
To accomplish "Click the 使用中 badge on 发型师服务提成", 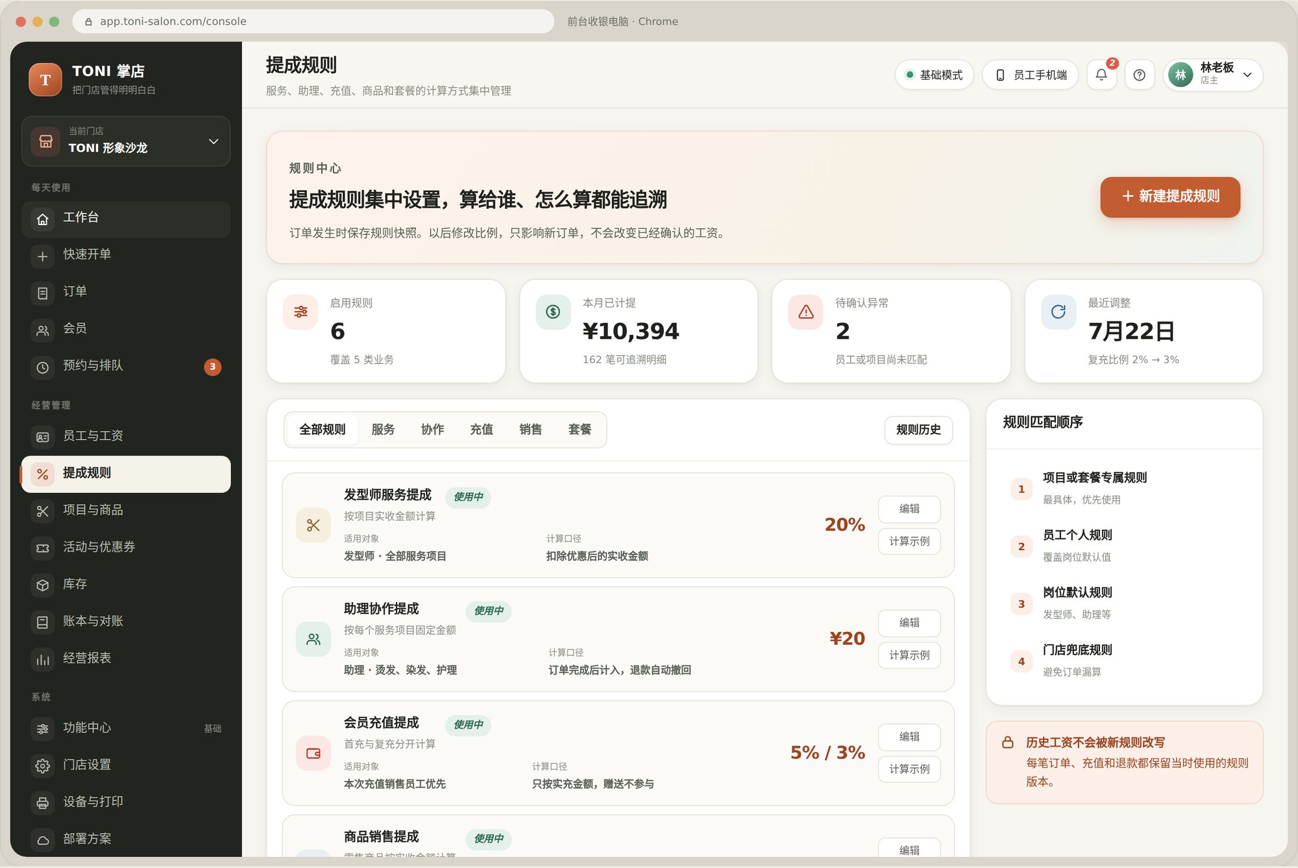I will 468,497.
